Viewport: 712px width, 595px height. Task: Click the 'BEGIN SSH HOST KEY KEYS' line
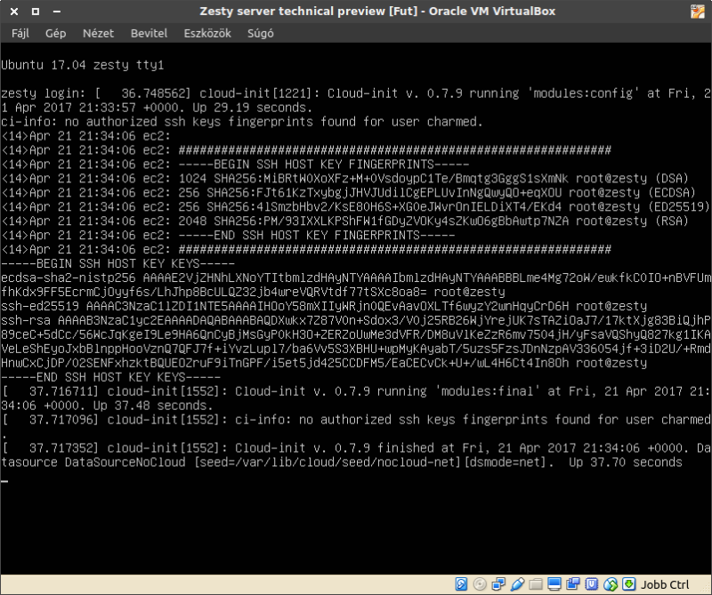click(x=118, y=263)
